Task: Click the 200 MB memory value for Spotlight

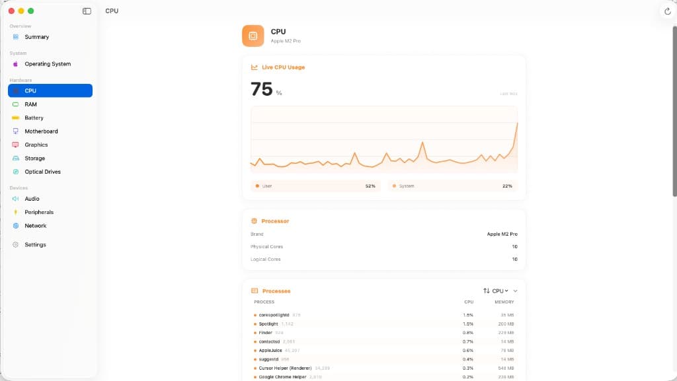Action: (506, 324)
